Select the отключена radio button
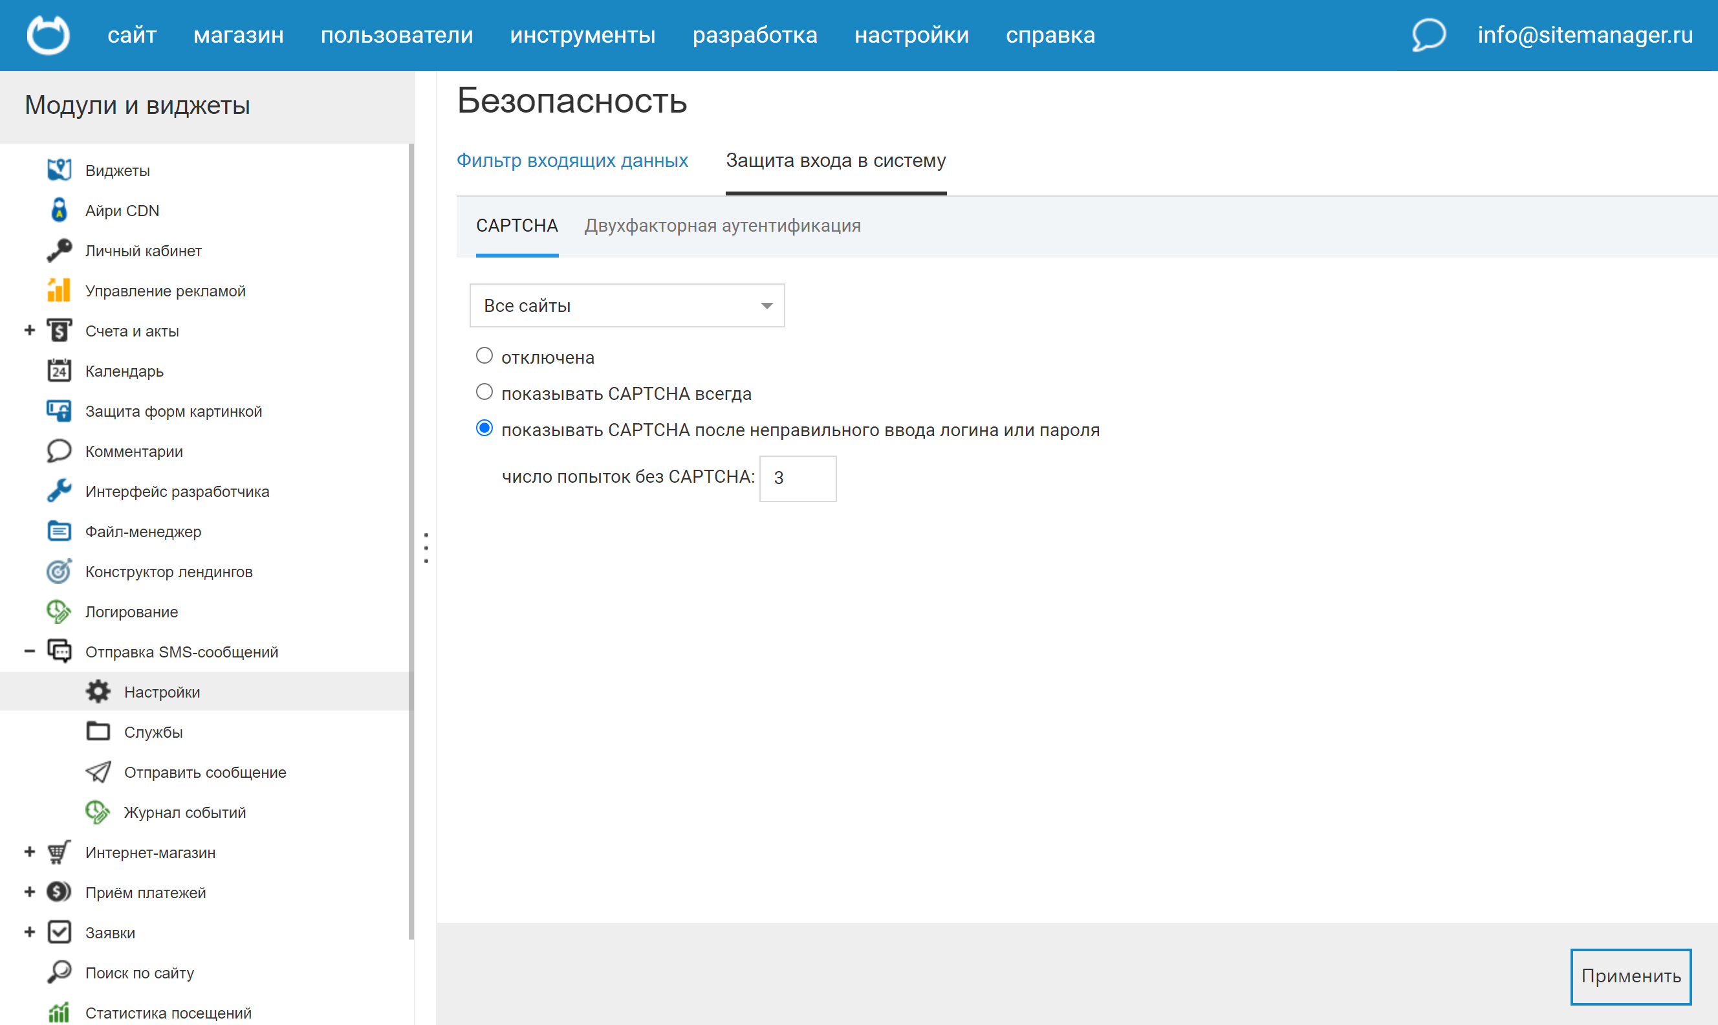 [x=484, y=355]
